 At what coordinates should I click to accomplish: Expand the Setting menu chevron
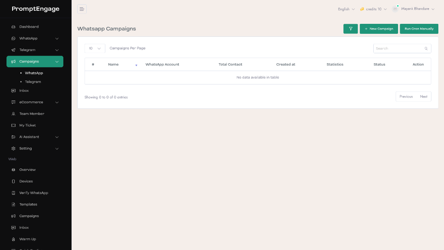[57, 149]
